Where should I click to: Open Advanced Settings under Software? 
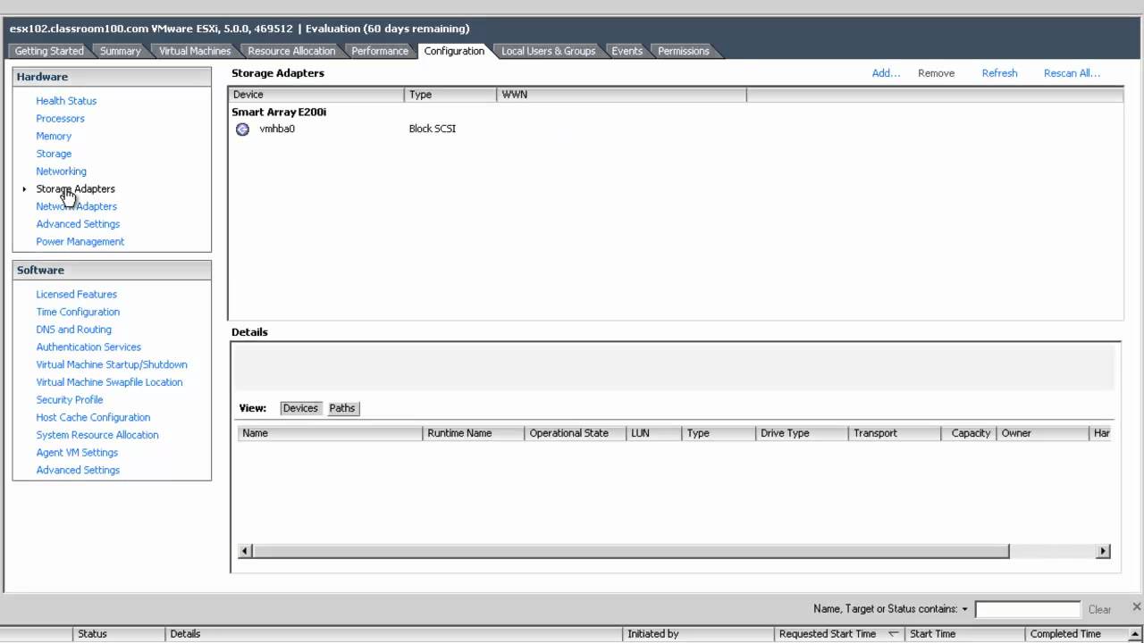point(78,470)
